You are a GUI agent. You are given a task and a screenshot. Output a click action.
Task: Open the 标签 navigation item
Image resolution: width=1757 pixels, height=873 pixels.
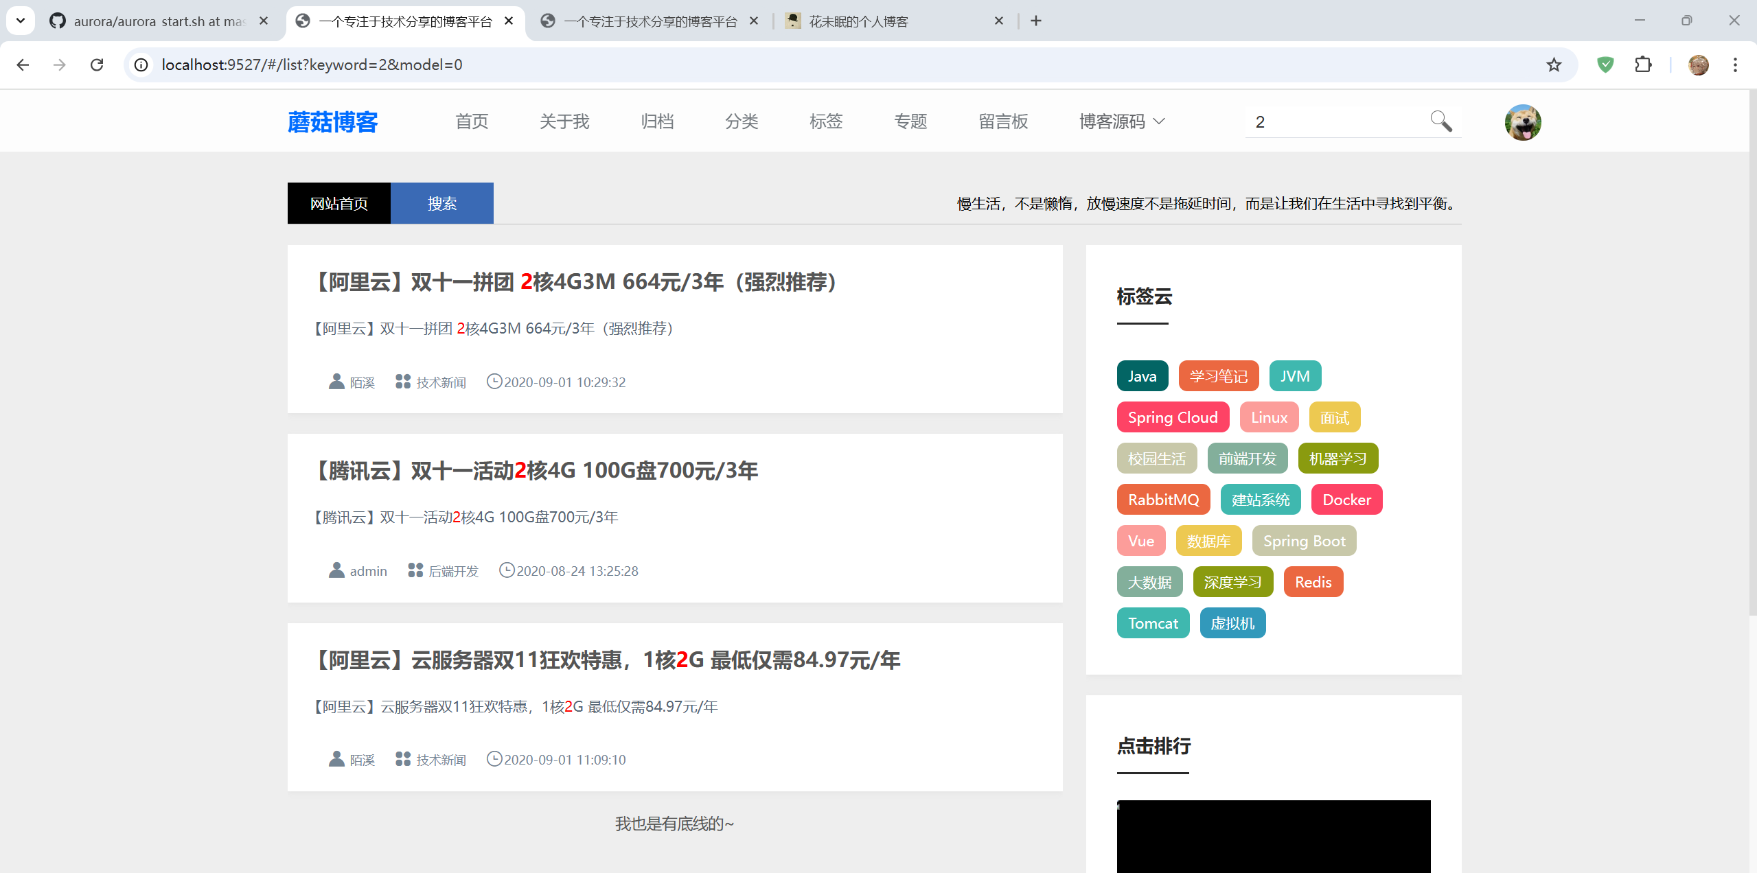(x=826, y=121)
